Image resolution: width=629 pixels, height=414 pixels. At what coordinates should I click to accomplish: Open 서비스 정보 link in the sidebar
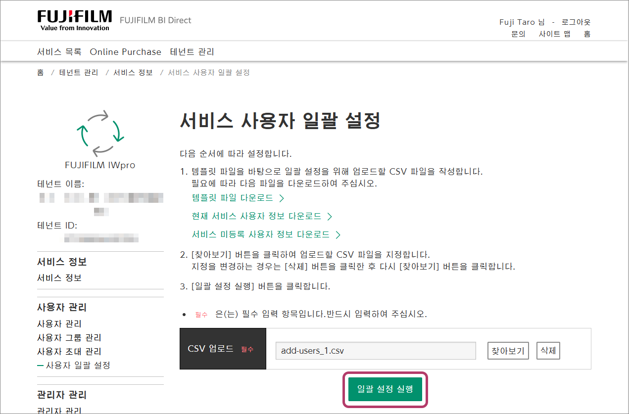59,278
